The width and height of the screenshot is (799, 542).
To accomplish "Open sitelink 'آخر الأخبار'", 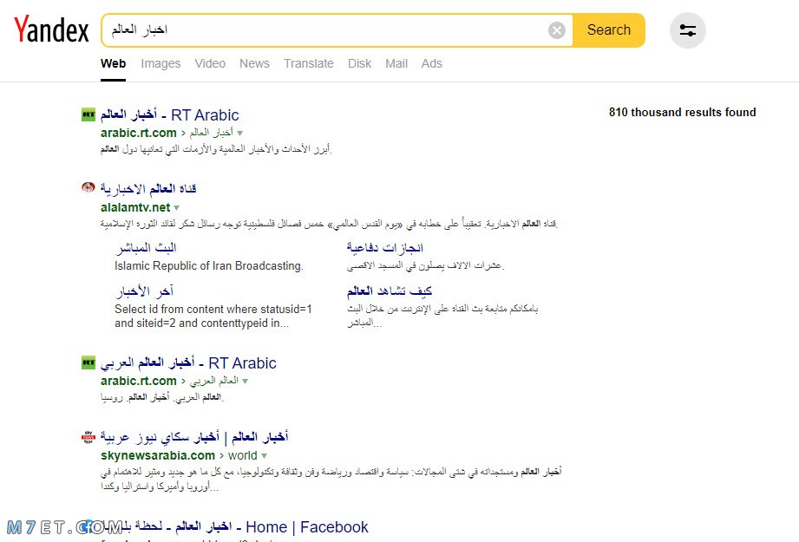I will coord(145,291).
